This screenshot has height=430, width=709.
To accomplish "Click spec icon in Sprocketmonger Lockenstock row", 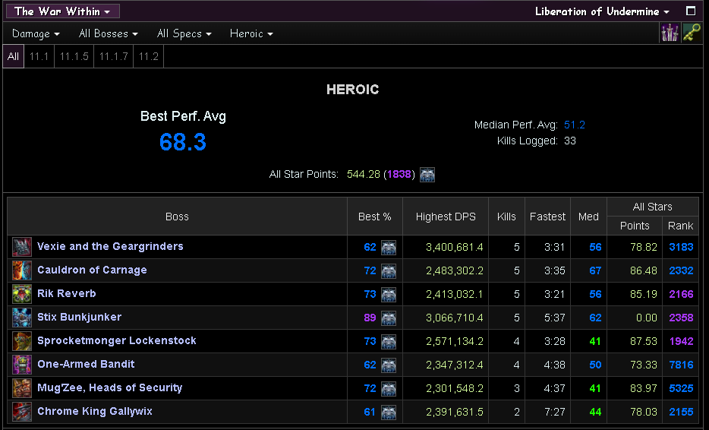I will 389,341.
